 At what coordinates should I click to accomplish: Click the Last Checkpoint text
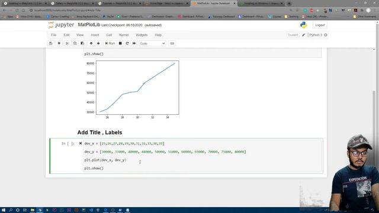(122, 25)
